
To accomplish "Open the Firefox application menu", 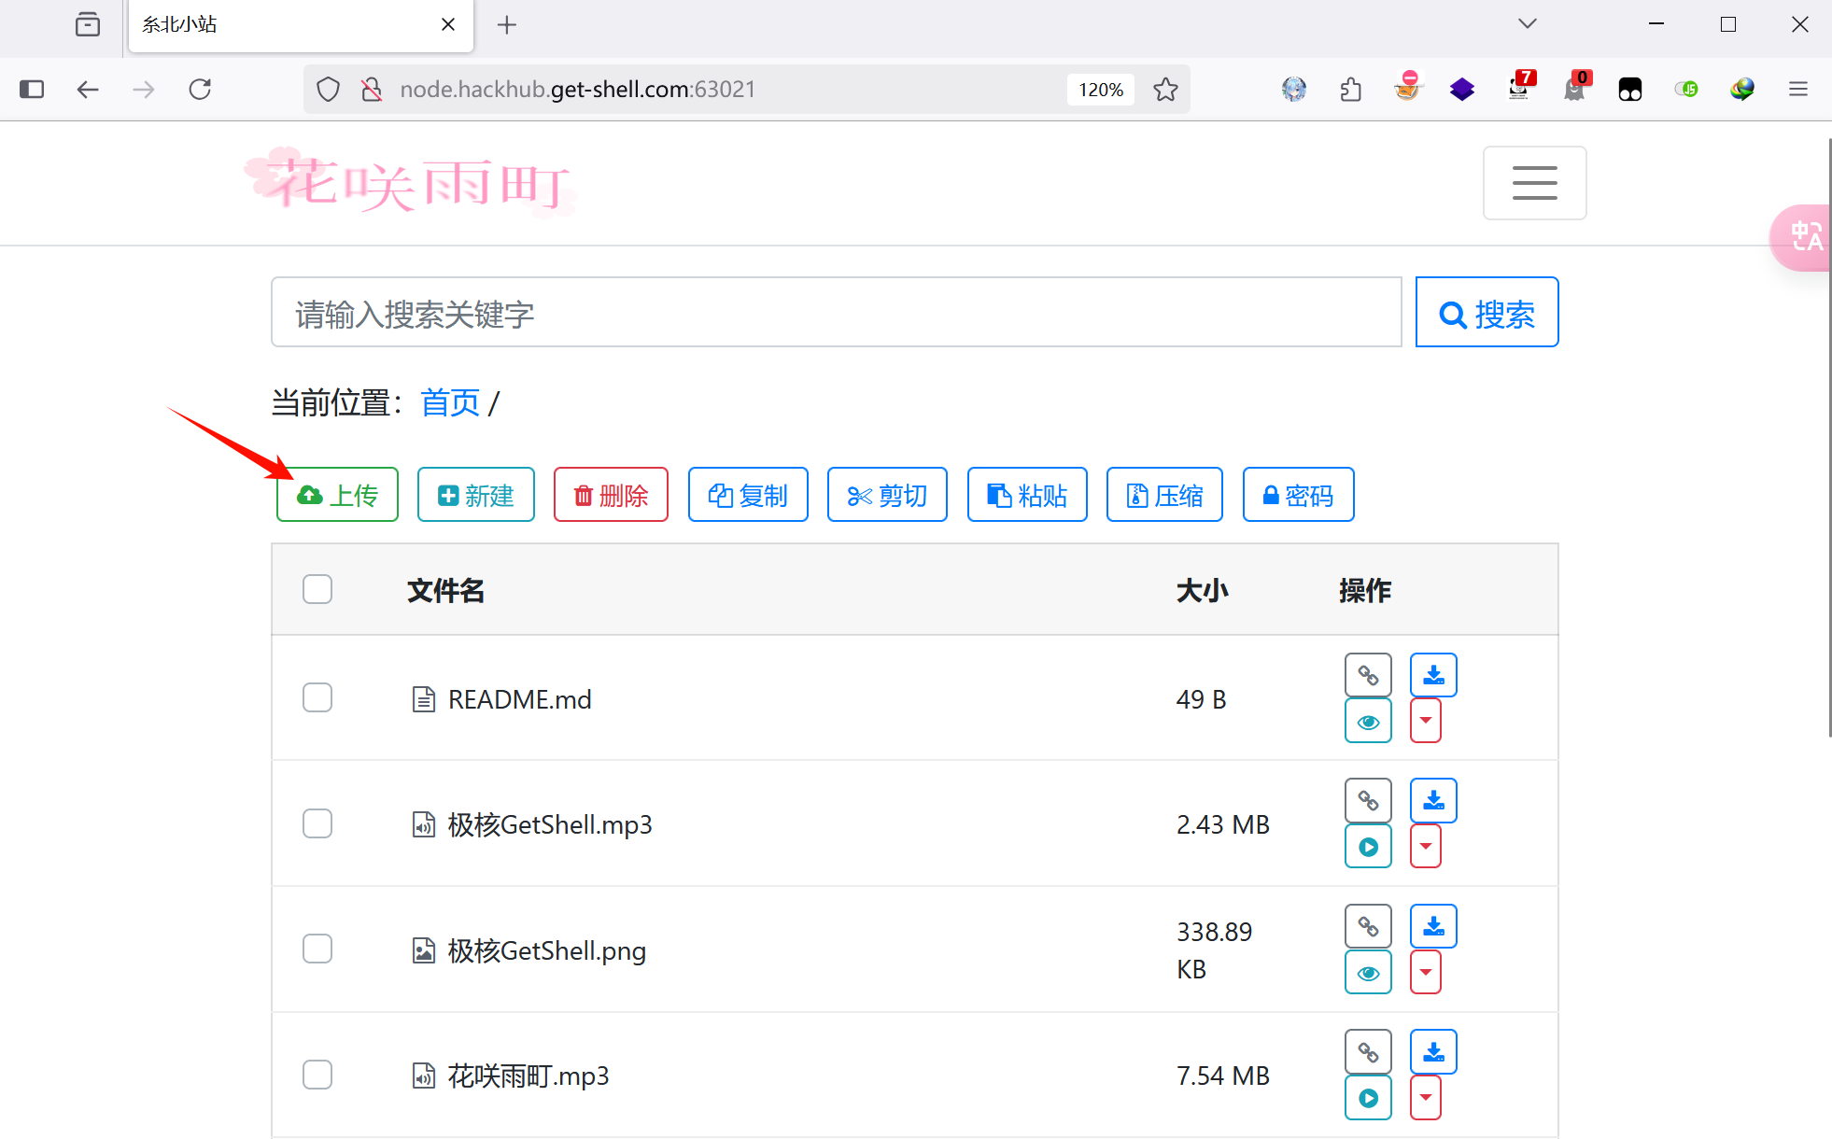I will click(1797, 90).
